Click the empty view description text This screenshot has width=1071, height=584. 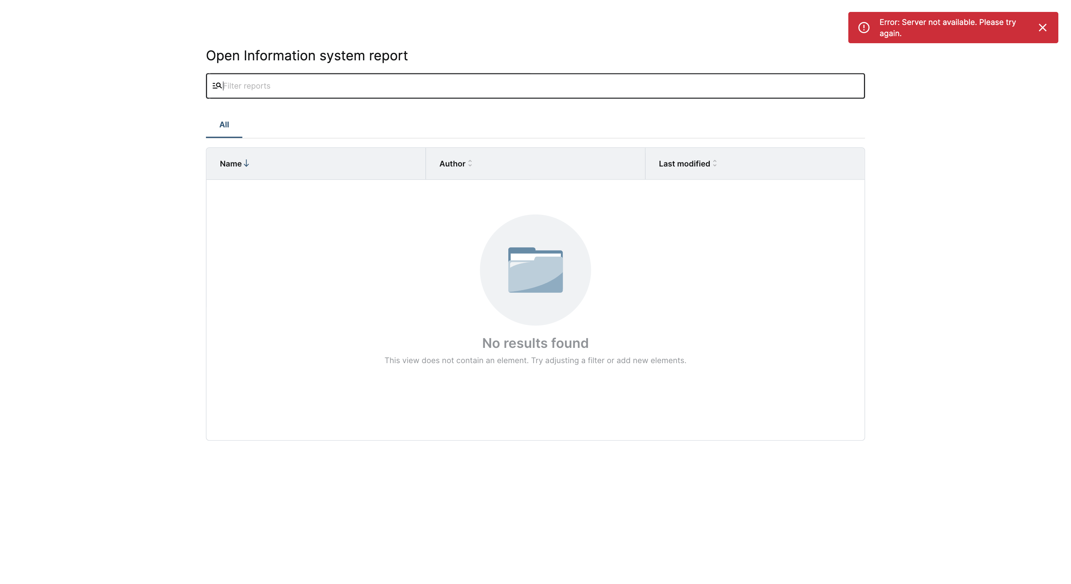pyautogui.click(x=535, y=360)
